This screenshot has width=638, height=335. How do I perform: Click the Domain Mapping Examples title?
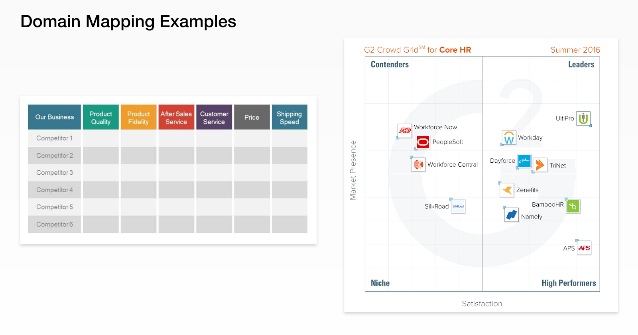pyautogui.click(x=128, y=22)
